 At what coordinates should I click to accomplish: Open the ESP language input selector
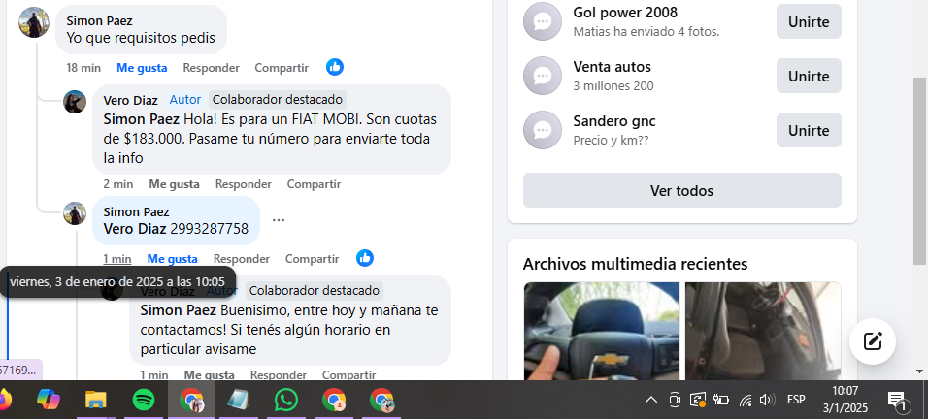pos(796,401)
